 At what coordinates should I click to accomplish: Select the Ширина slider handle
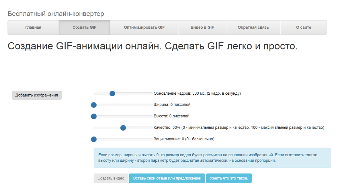(94, 105)
